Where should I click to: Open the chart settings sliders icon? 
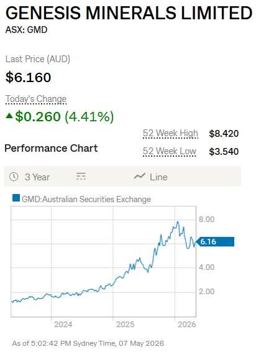(x=81, y=177)
